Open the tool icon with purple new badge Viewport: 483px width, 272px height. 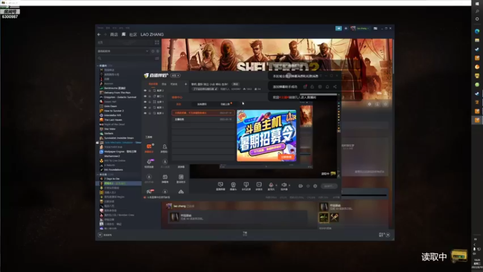click(149, 162)
